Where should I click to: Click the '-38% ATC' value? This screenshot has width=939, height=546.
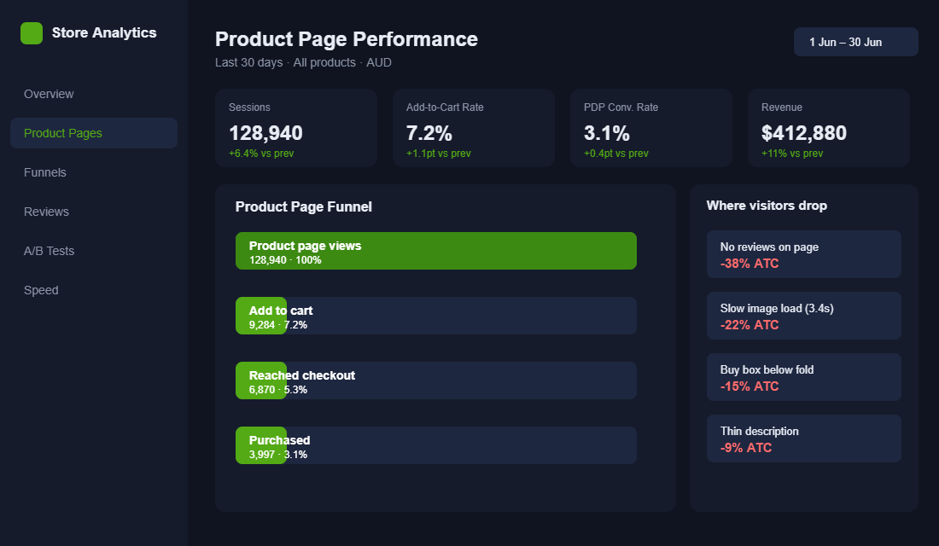click(x=749, y=264)
